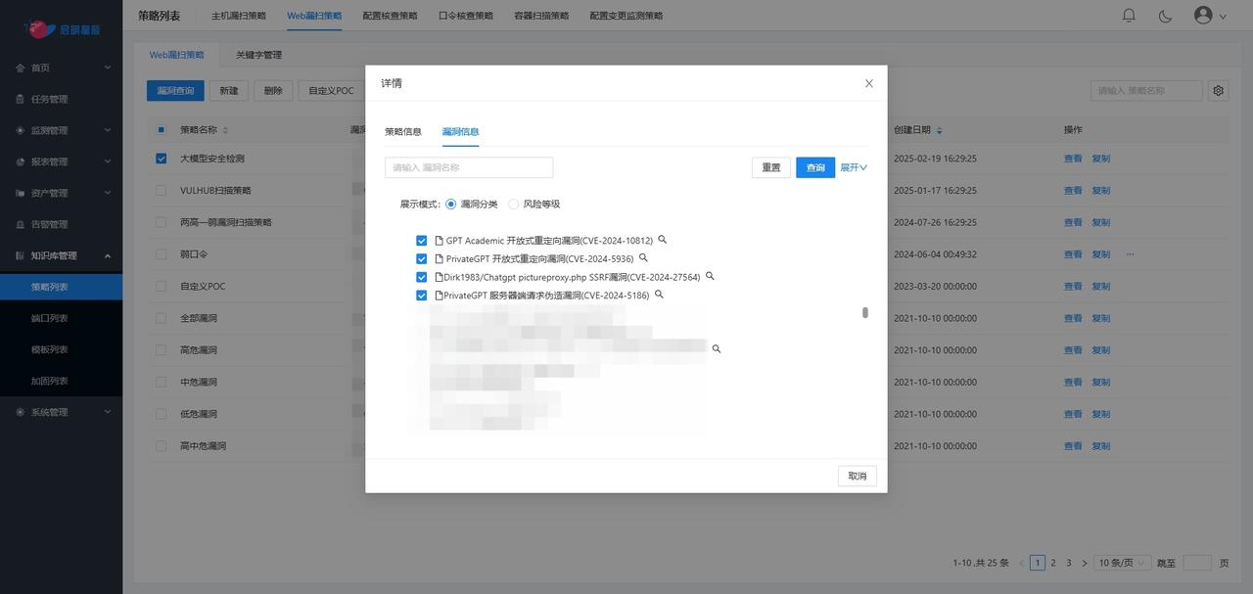Image resolution: width=1253 pixels, height=594 pixels.
Task: Select the 风险等级 radio button
Action: pyautogui.click(x=513, y=204)
